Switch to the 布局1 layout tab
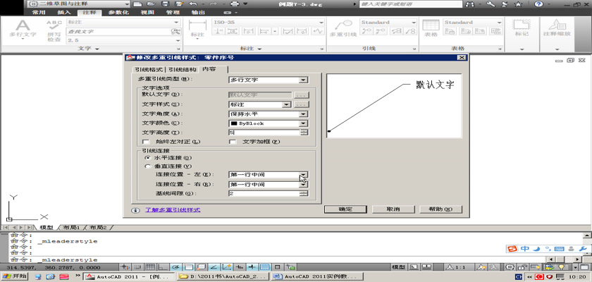Screen dimensions: 592x282 (x=71, y=228)
